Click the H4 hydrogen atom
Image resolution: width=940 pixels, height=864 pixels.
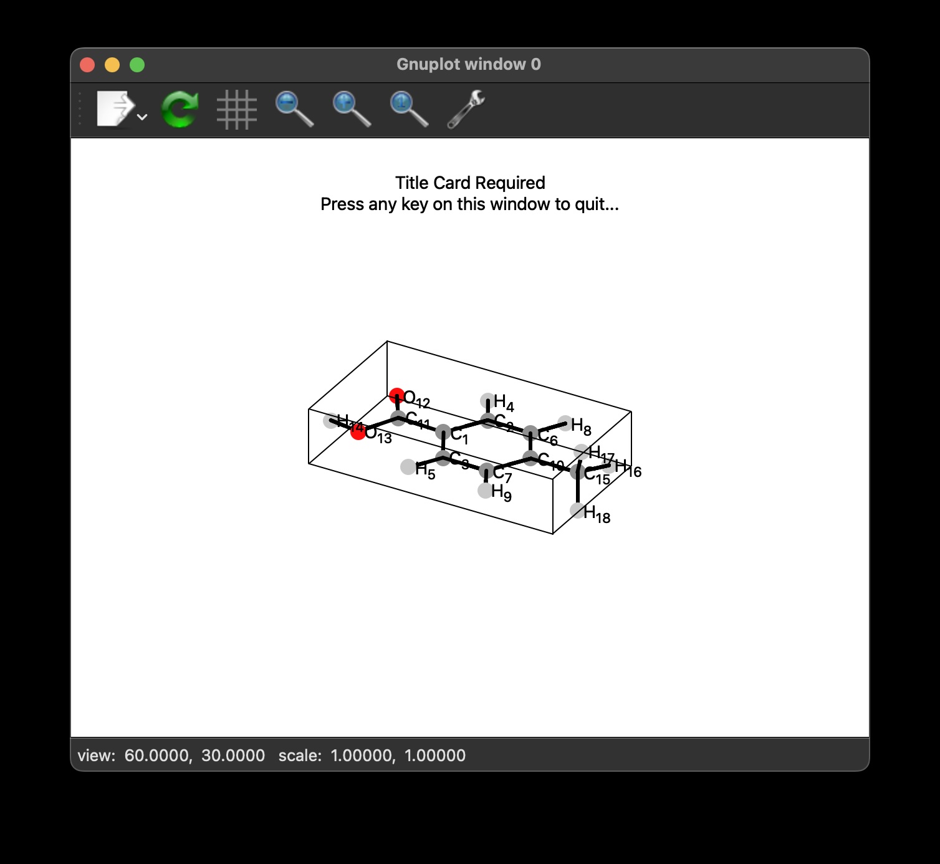point(487,400)
